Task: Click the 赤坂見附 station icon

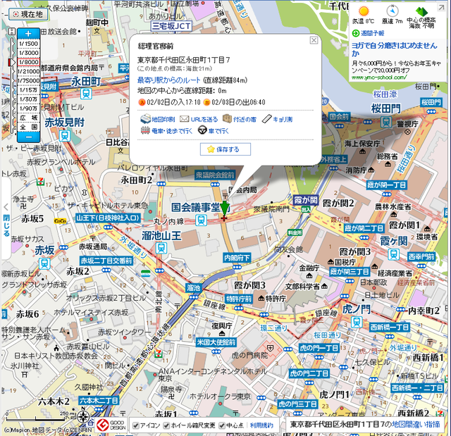Action: tap(65, 135)
